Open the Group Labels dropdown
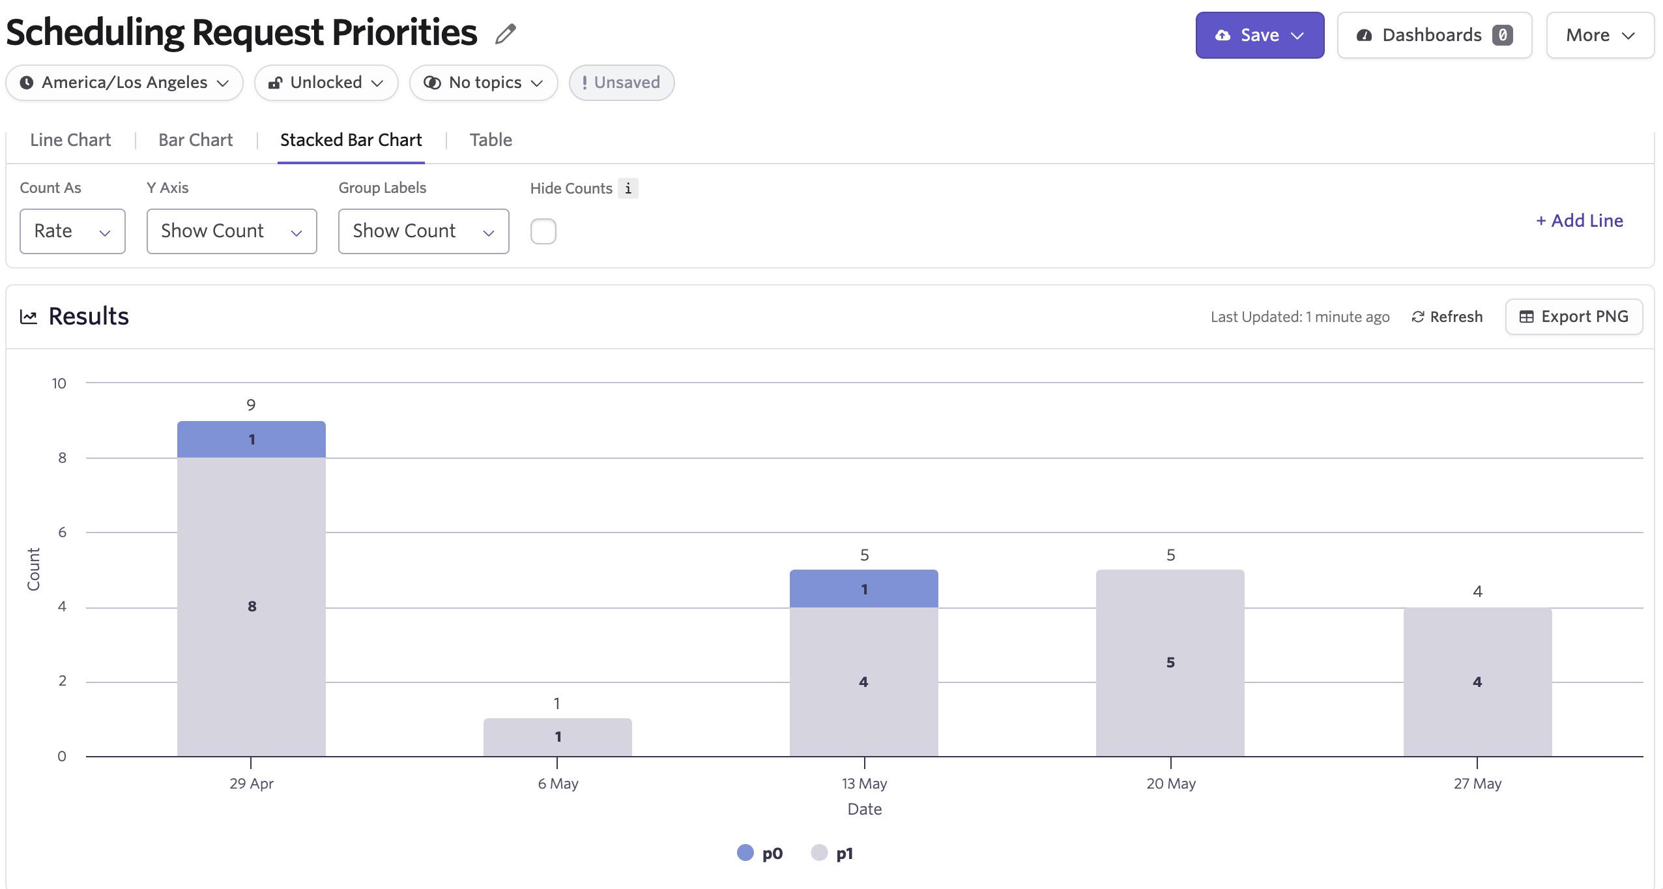1663x889 pixels. point(423,231)
